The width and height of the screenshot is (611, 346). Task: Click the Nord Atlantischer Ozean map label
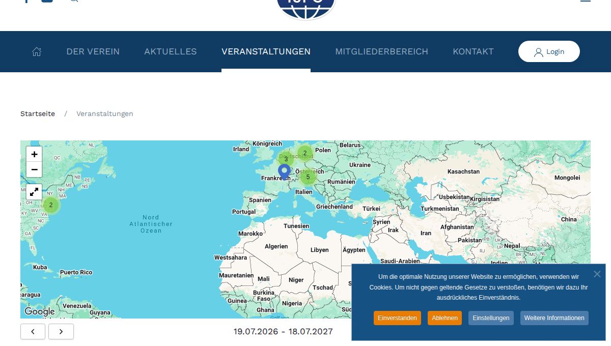coord(151,224)
